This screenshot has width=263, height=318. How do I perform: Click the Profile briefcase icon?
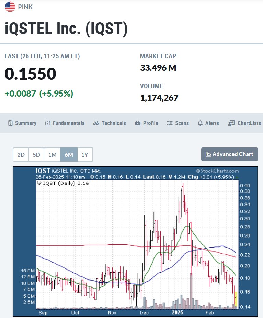coord(138,123)
